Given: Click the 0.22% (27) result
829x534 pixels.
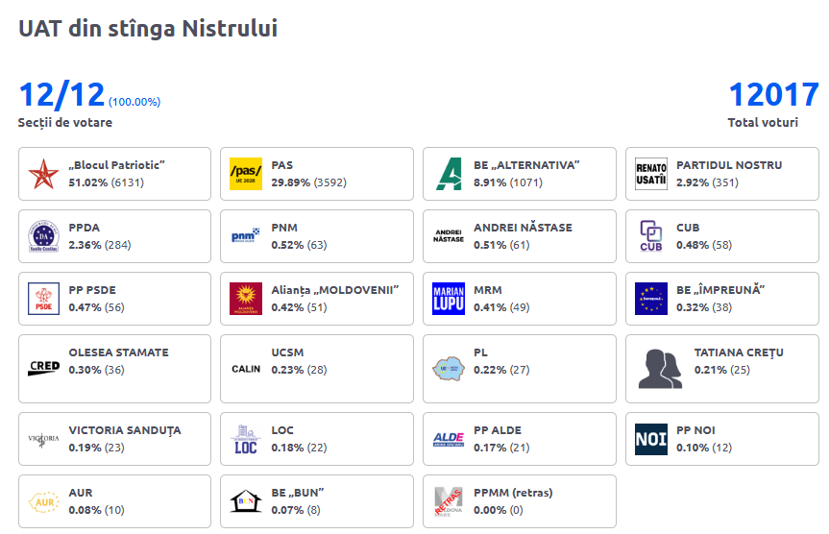Looking at the screenshot, I should click(x=501, y=370).
